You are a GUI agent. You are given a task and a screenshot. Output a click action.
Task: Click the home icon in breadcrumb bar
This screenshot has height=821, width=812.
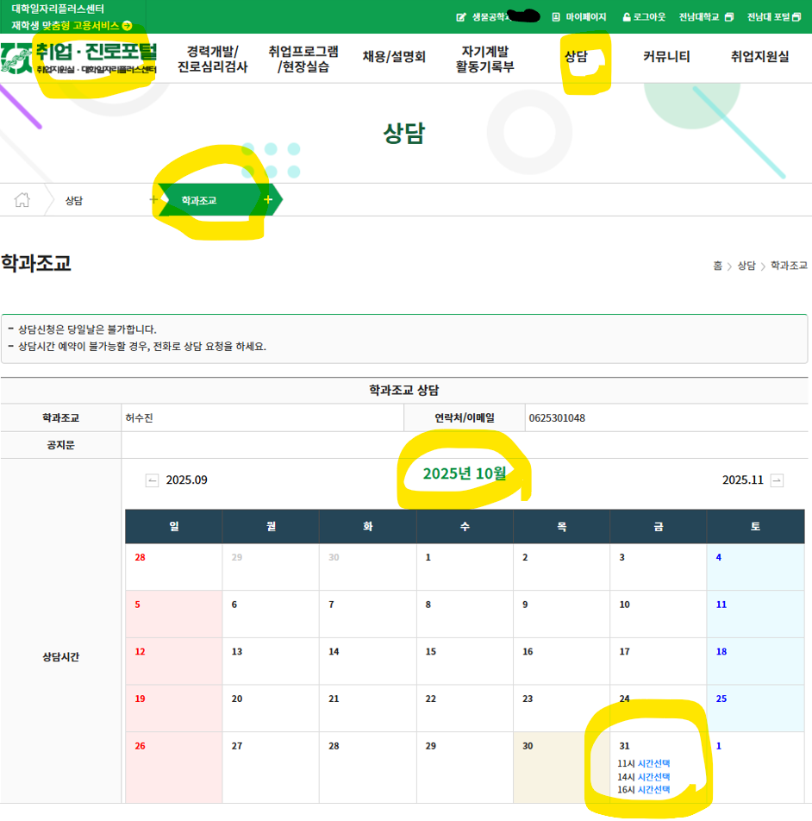pos(22,200)
